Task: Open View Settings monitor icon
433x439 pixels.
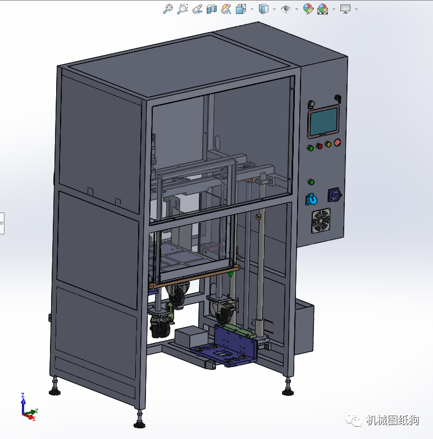Action: pyautogui.click(x=345, y=8)
